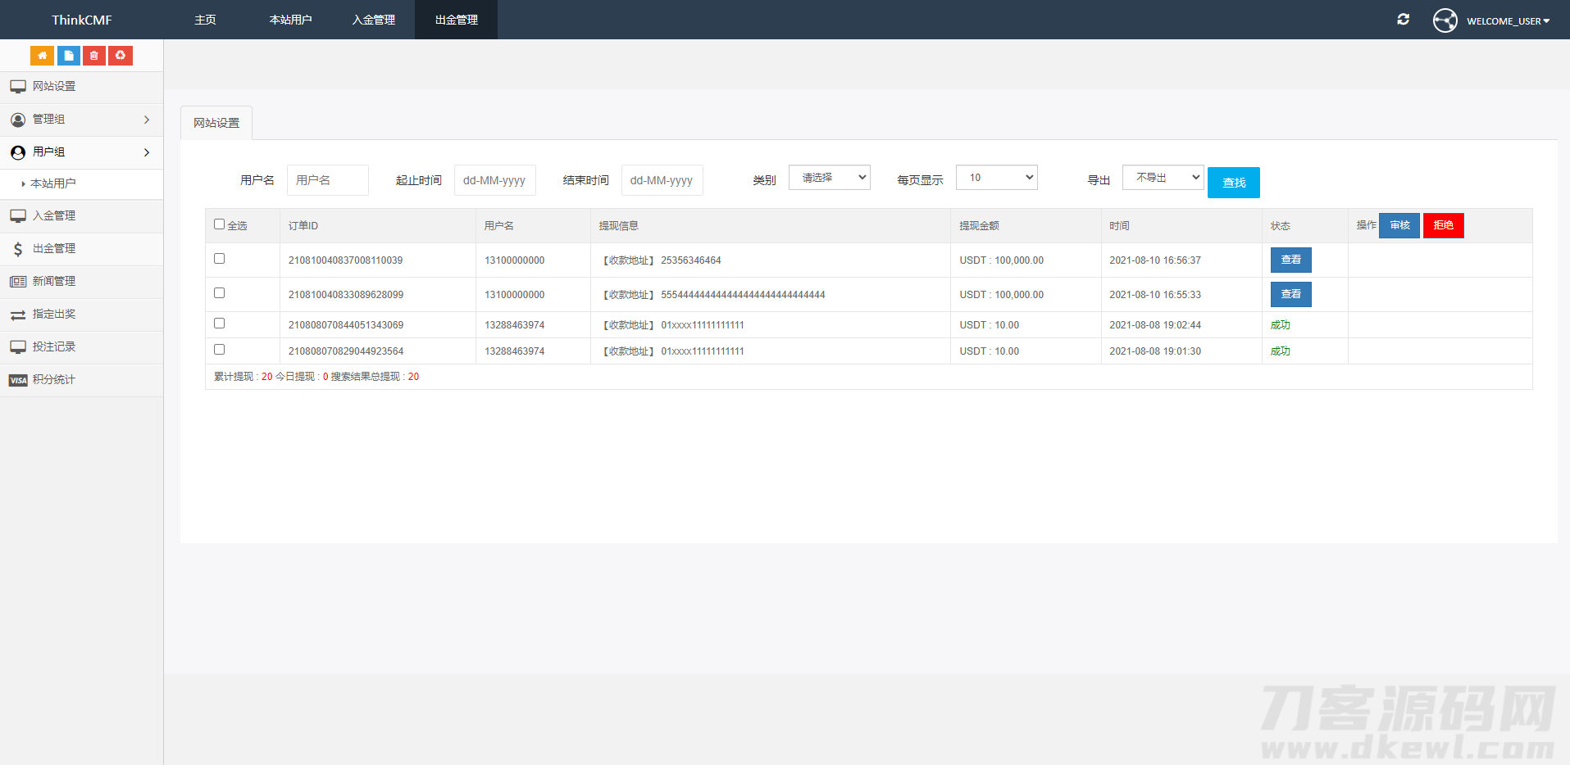Screen dimensions: 1570x765
Task: Check the checkbox for order 210808070844051343069
Action: coord(219,323)
